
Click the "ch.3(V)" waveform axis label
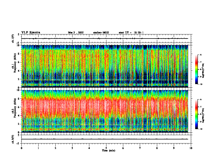[13, 139]
